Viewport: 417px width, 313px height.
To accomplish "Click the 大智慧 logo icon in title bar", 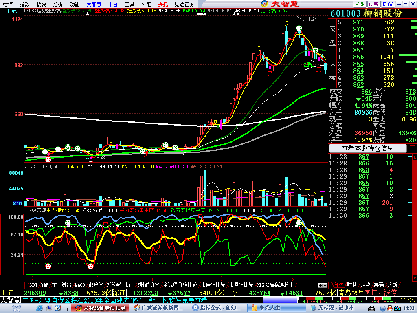I will (x=264, y=4).
